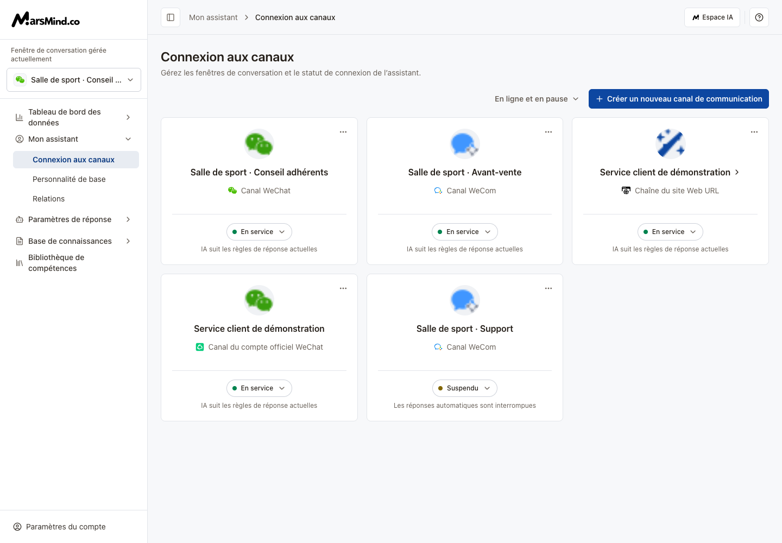The height and width of the screenshot is (543, 782).
Task: Open the conversation window selector dropdown
Action: (x=74, y=80)
